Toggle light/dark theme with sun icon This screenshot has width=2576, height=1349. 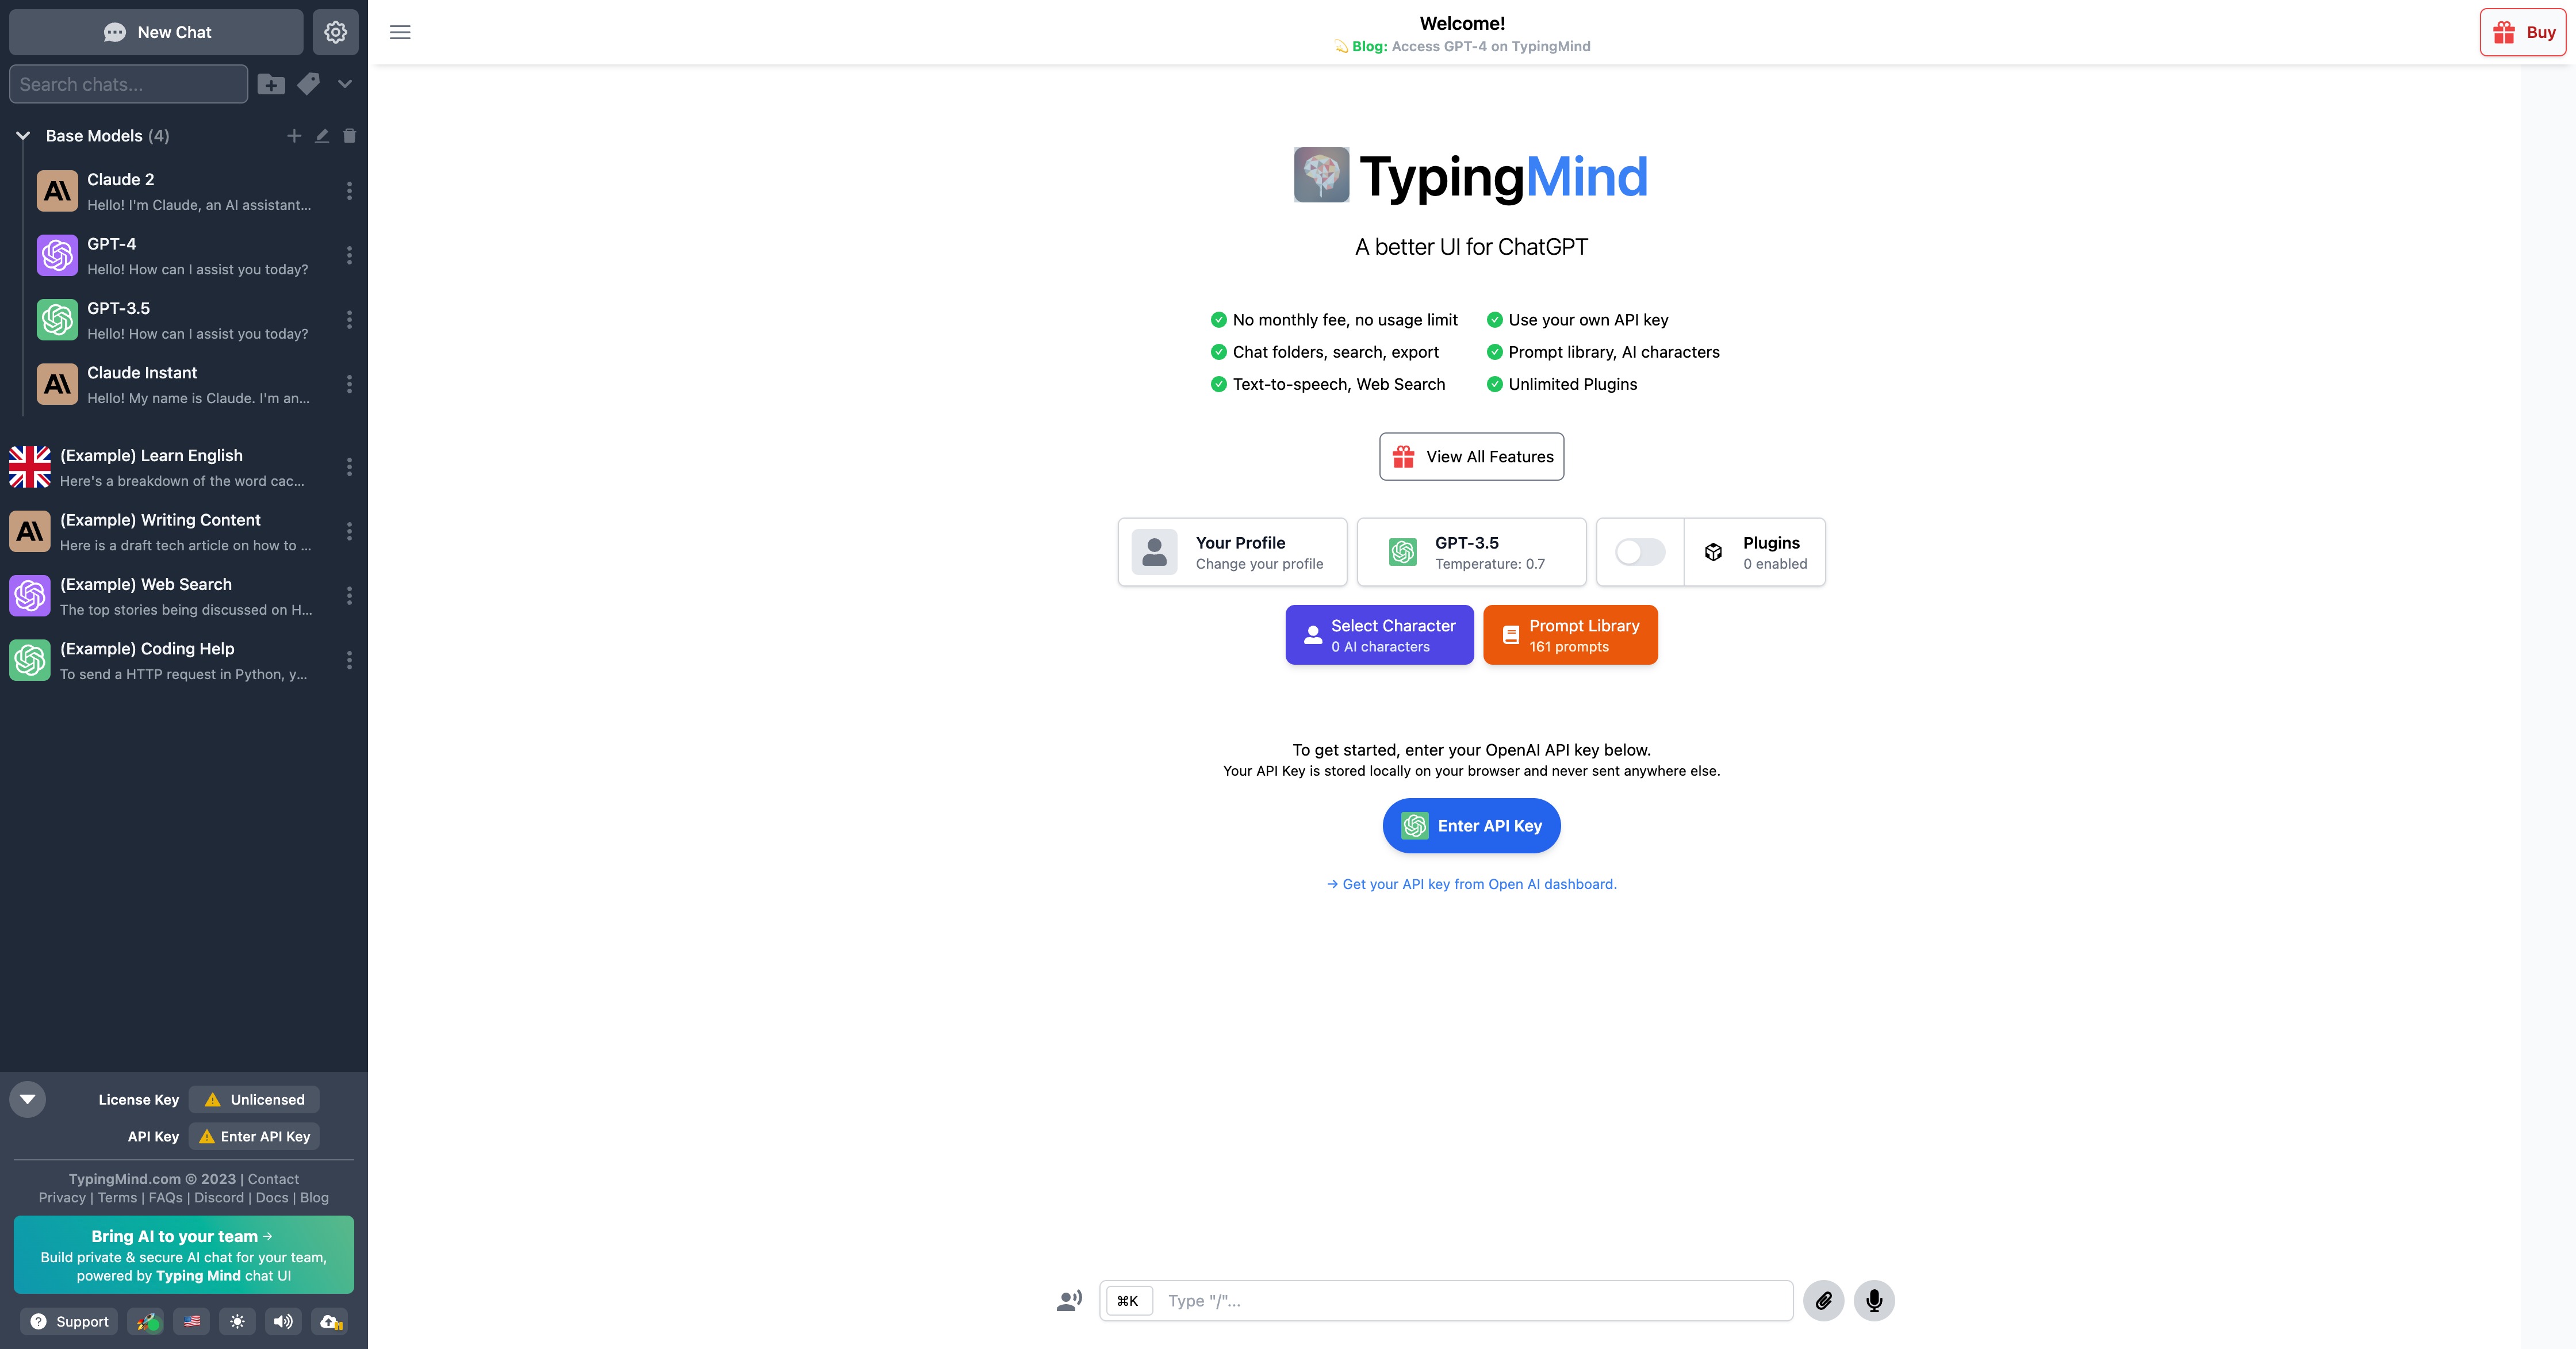[237, 1321]
